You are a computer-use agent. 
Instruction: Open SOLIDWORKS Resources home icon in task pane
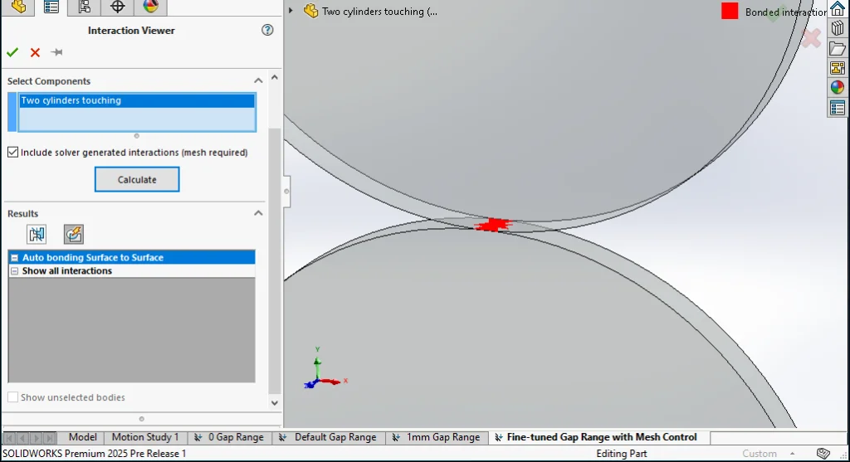(x=838, y=8)
